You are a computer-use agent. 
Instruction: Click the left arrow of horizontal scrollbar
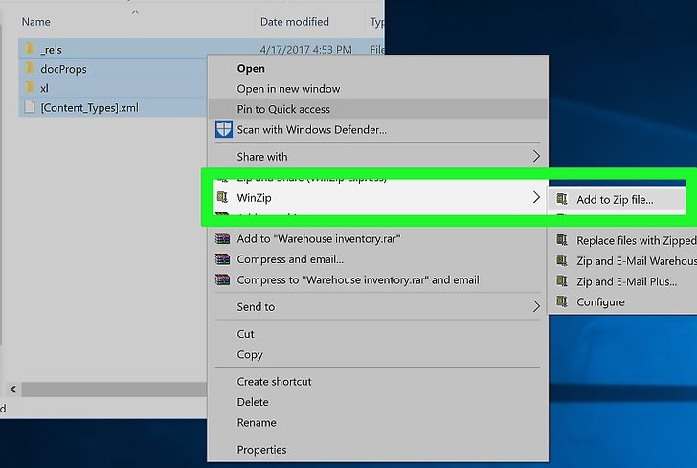point(13,390)
